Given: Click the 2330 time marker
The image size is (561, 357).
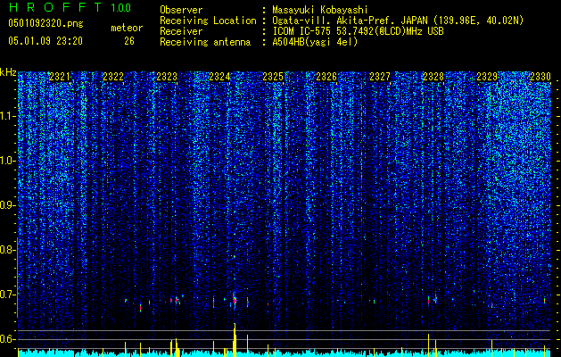Looking at the screenshot, I should tap(540, 77).
